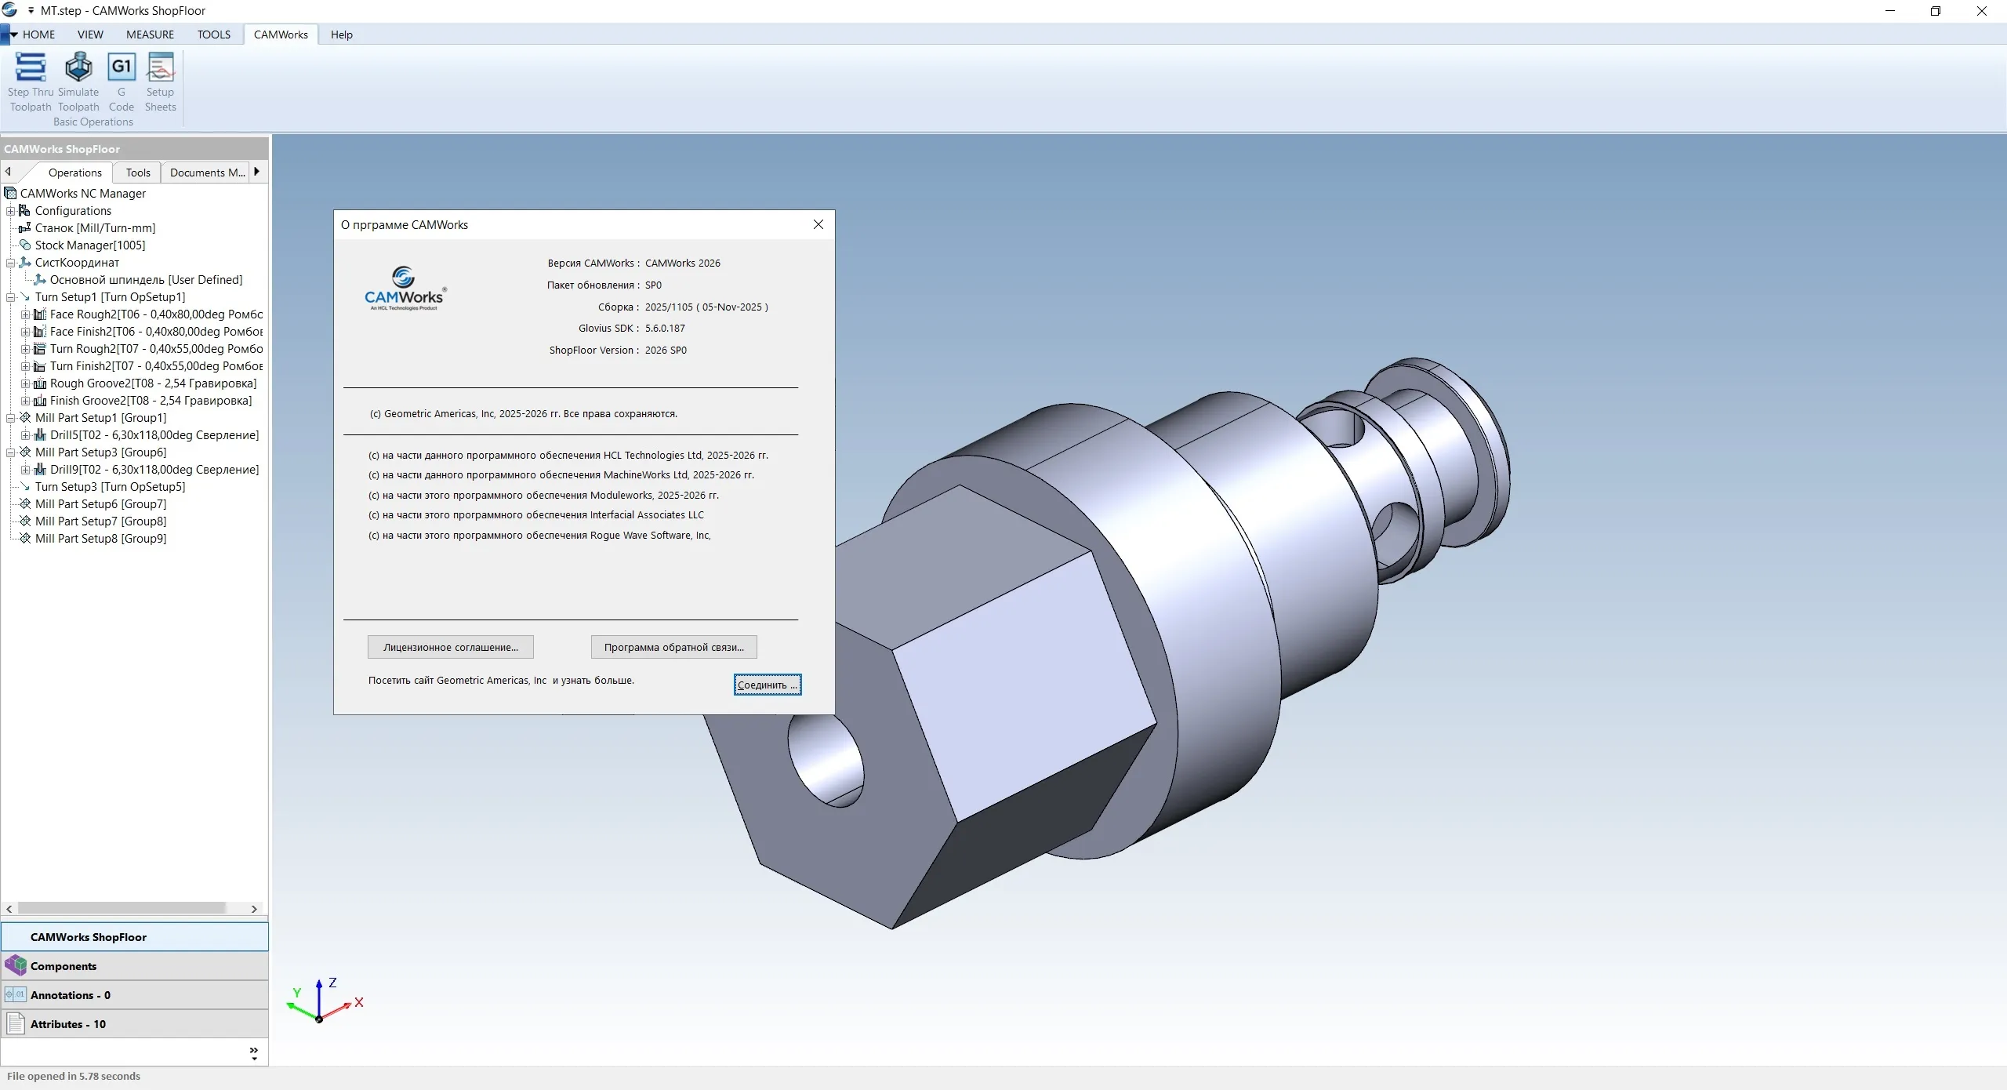This screenshot has height=1090, width=2007.
Task: Click the Step Thru Toolpath icon
Action: [31, 67]
